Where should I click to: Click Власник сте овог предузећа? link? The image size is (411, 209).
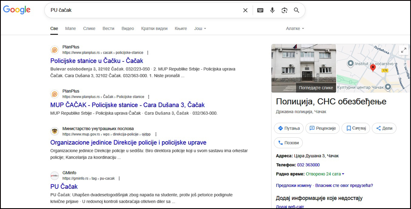[x=344, y=186]
